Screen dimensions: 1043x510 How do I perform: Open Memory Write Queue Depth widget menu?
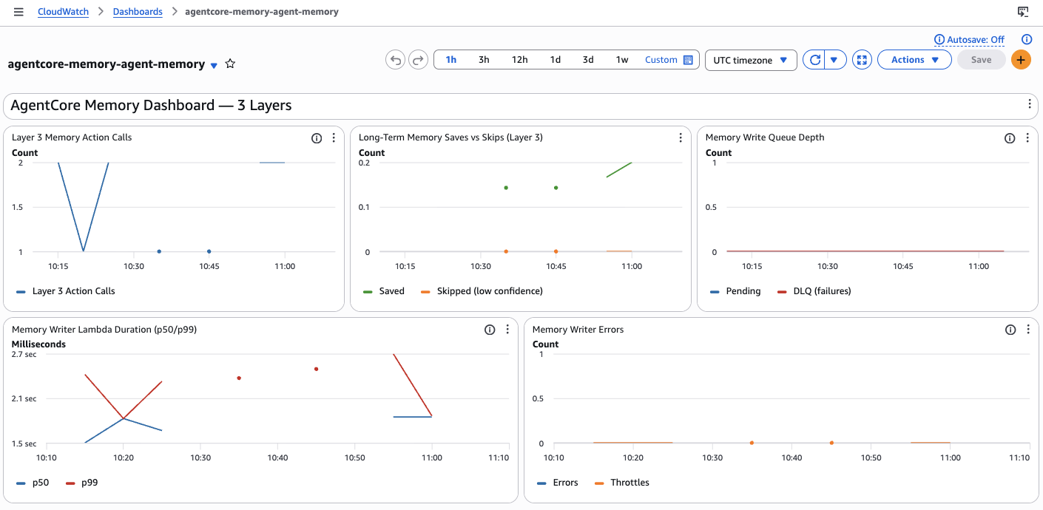click(x=1027, y=138)
